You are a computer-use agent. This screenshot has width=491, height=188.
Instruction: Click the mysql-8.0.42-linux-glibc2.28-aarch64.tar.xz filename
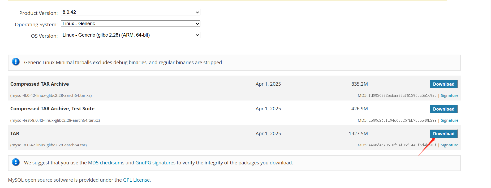click(x=51, y=95)
